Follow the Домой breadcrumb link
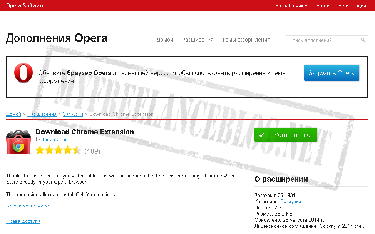 coord(13,114)
